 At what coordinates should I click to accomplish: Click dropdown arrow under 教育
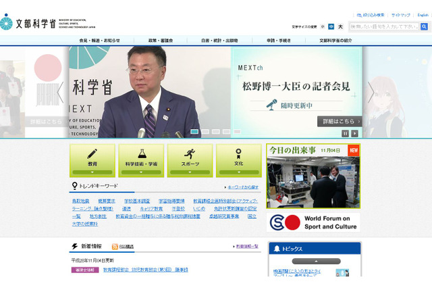point(92,172)
